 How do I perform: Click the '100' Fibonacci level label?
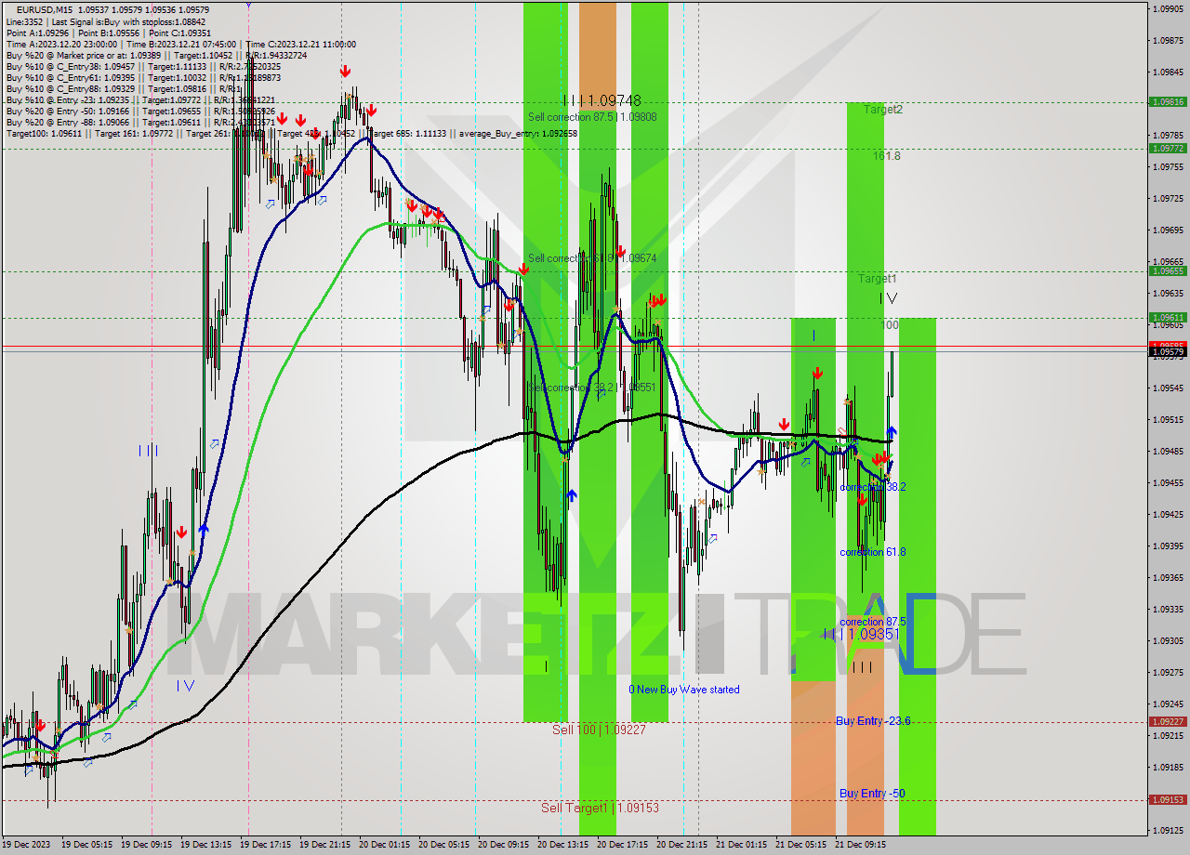[890, 325]
